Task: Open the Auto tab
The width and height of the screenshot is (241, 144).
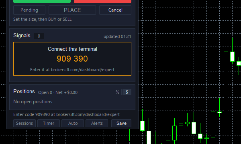Action: coord(73,123)
